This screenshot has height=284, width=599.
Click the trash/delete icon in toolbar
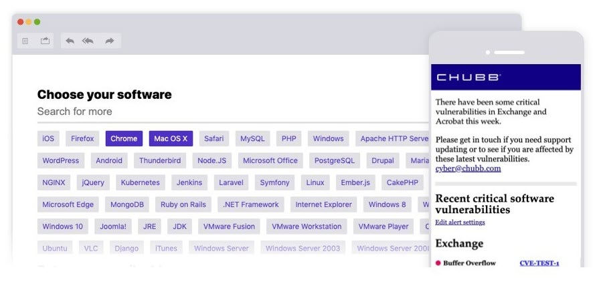coord(25,41)
